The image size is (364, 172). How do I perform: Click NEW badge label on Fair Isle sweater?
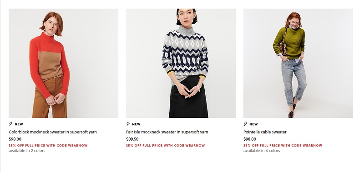click(x=136, y=124)
